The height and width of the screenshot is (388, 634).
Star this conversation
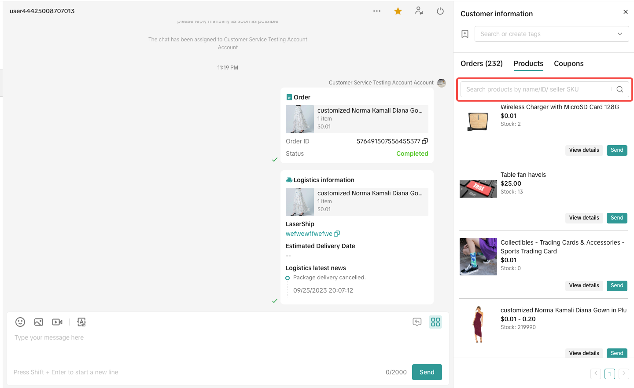398,11
